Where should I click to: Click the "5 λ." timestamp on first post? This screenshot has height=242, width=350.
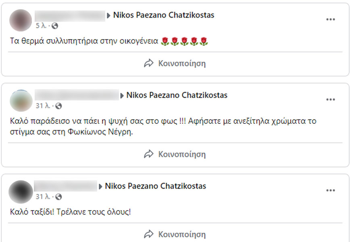tap(42, 26)
